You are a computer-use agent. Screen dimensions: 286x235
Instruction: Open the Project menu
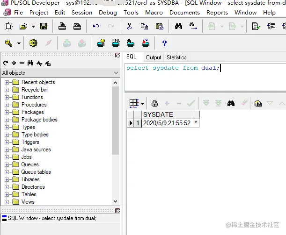click(39, 12)
